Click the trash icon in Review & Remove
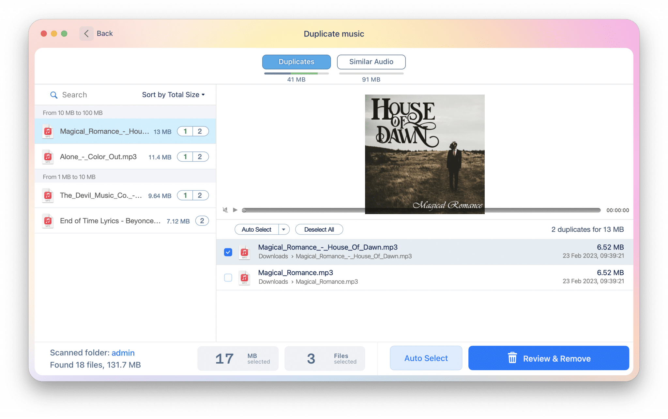This screenshot has height=419, width=668. (513, 358)
